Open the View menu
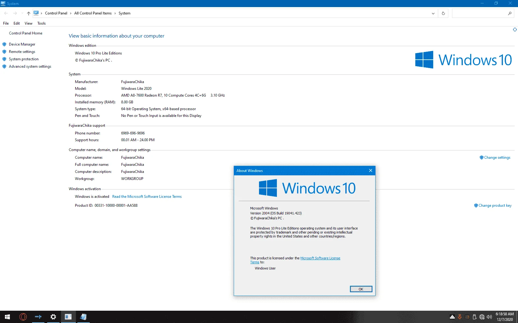518x323 pixels. [28, 23]
